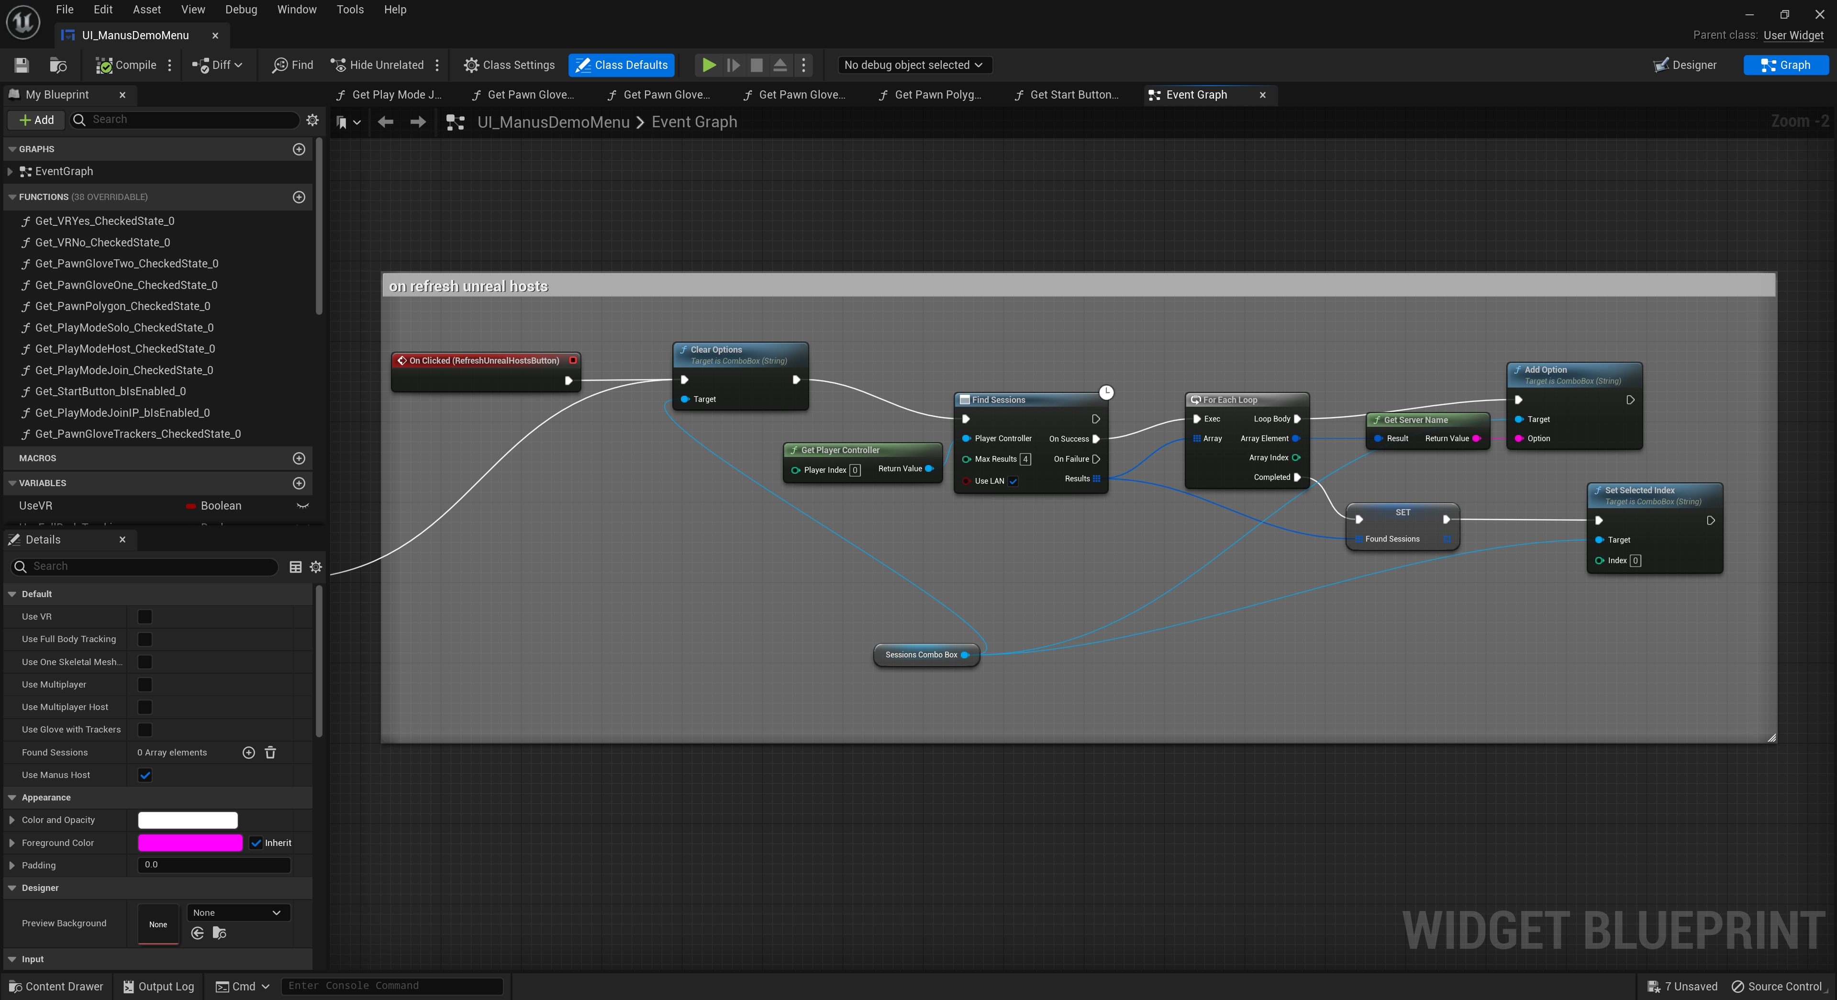
Task: Click the magenta Foreground Color swatch
Action: 189,843
